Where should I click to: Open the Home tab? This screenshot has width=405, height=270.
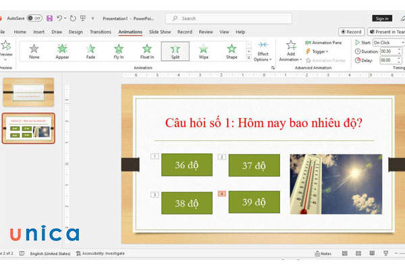pyautogui.click(x=20, y=32)
